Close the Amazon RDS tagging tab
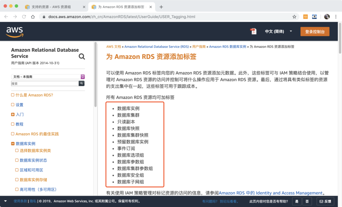 coord(151,7)
